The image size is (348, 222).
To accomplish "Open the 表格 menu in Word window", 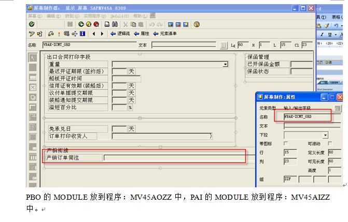I will click(337, 17).
